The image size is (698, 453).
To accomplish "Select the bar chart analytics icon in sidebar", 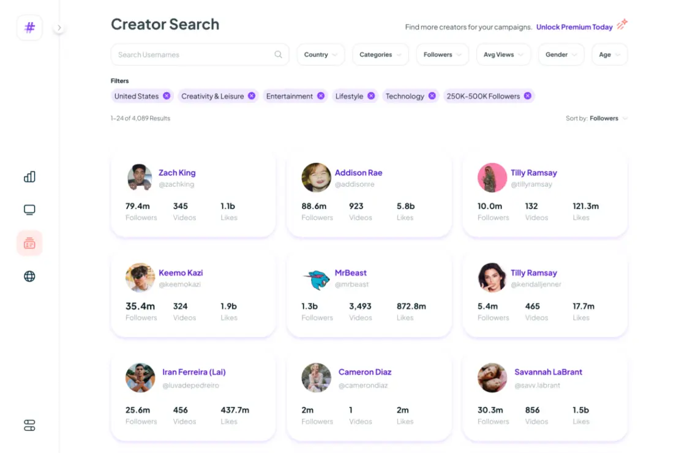I will tap(29, 176).
